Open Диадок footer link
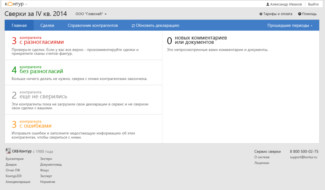Screen dimensions: 325x190 pyautogui.click(x=11, y=165)
